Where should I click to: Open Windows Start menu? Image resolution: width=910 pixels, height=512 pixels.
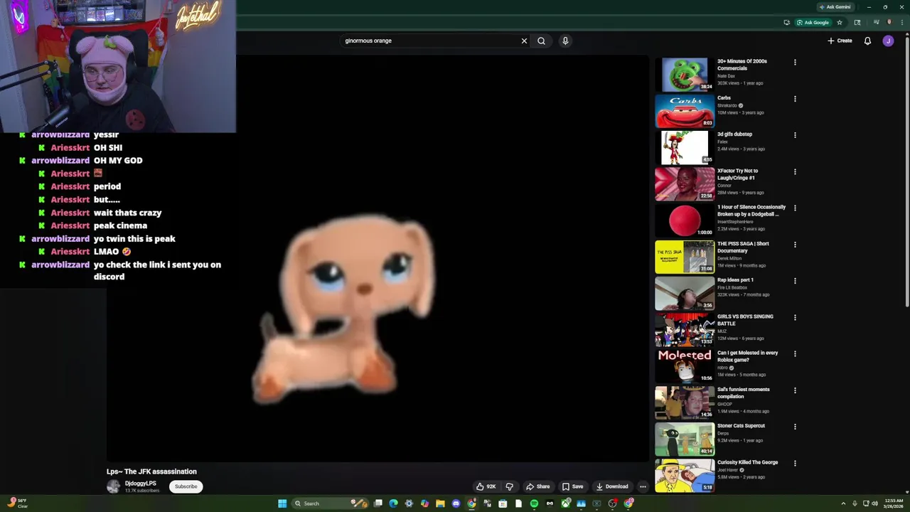click(x=282, y=503)
